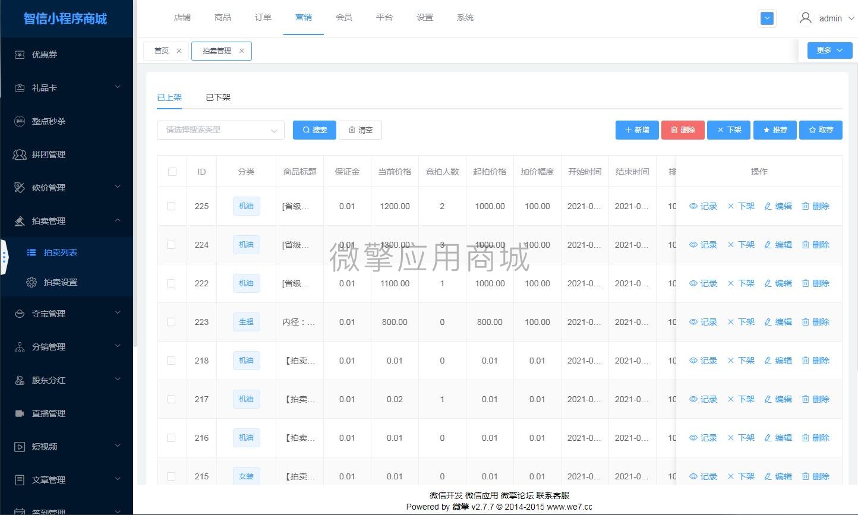Click the 拍卖管理 auction gavel icon
Viewport: 858px width, 515px height.
click(20, 221)
